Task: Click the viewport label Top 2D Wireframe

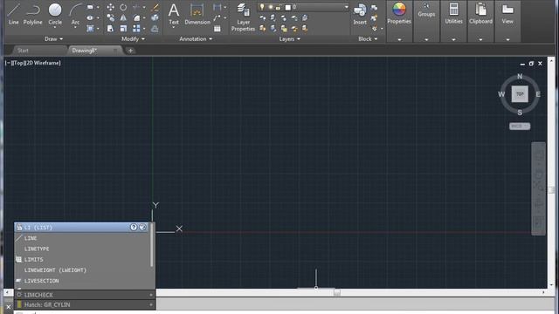Action: [x=33, y=63]
